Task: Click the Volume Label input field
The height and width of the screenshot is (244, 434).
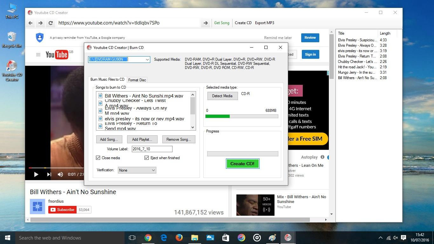Action: click(x=152, y=149)
